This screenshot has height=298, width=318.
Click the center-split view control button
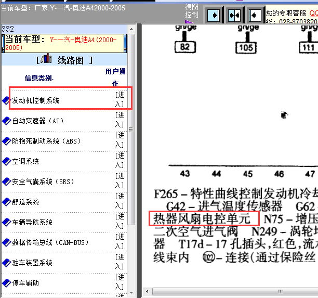234,15
